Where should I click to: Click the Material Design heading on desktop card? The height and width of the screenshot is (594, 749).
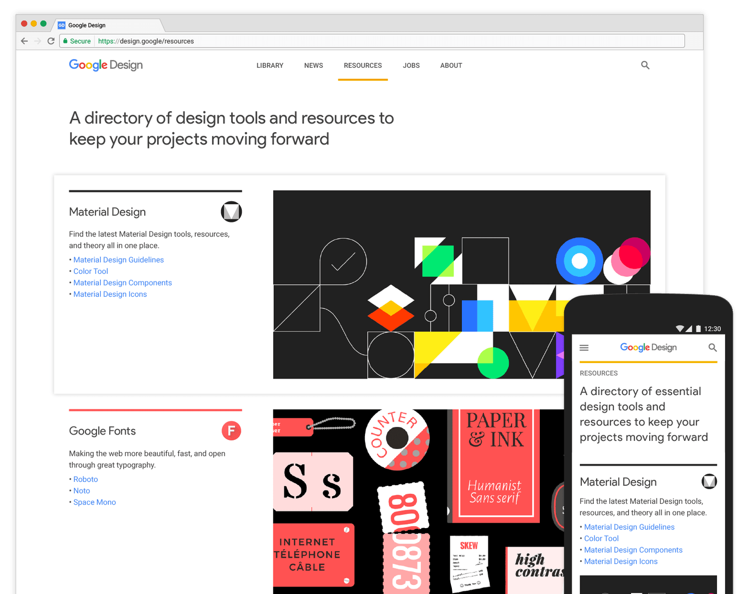pyautogui.click(x=107, y=212)
